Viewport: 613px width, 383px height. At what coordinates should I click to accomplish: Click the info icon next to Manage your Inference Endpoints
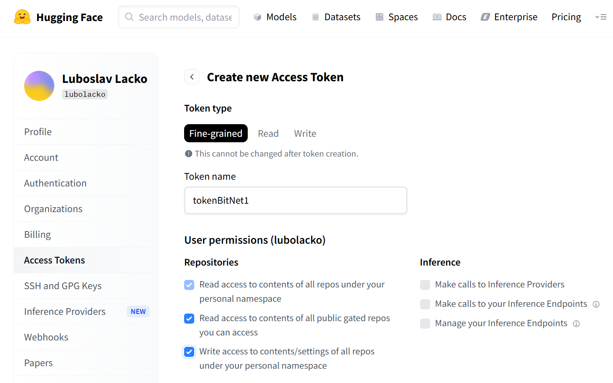pos(576,324)
